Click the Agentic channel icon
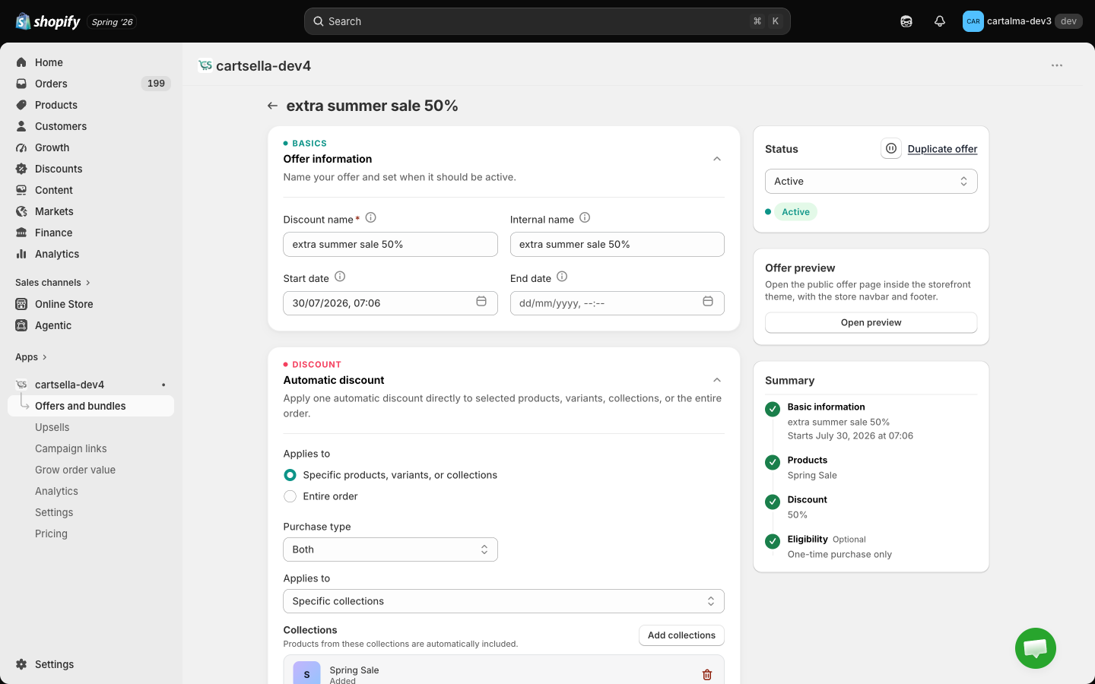Viewport: 1095px width, 684px height. click(x=21, y=325)
